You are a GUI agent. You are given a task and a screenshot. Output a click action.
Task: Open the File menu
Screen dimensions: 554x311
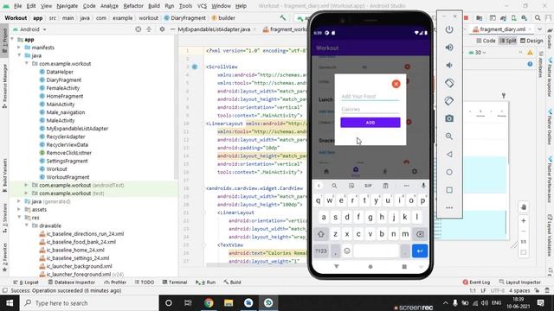(x=17, y=6)
